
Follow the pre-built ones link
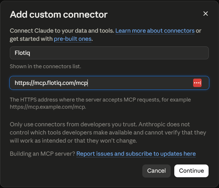point(73,39)
